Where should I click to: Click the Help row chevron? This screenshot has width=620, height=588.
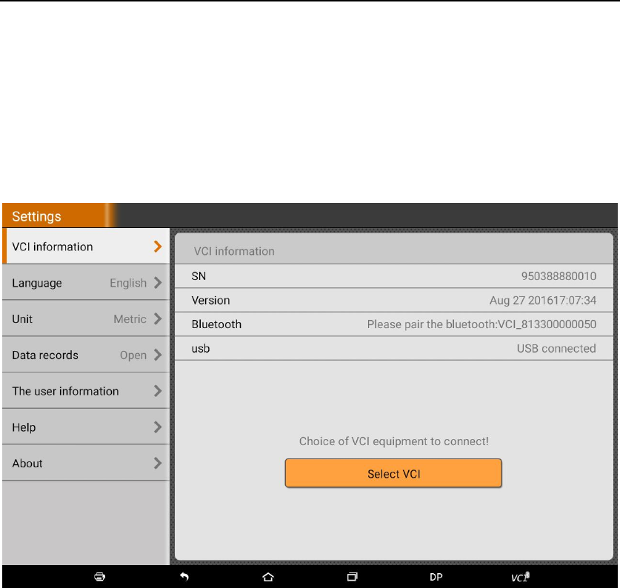tap(158, 427)
